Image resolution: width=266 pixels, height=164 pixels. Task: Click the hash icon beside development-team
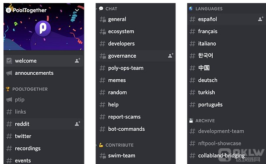192,131
